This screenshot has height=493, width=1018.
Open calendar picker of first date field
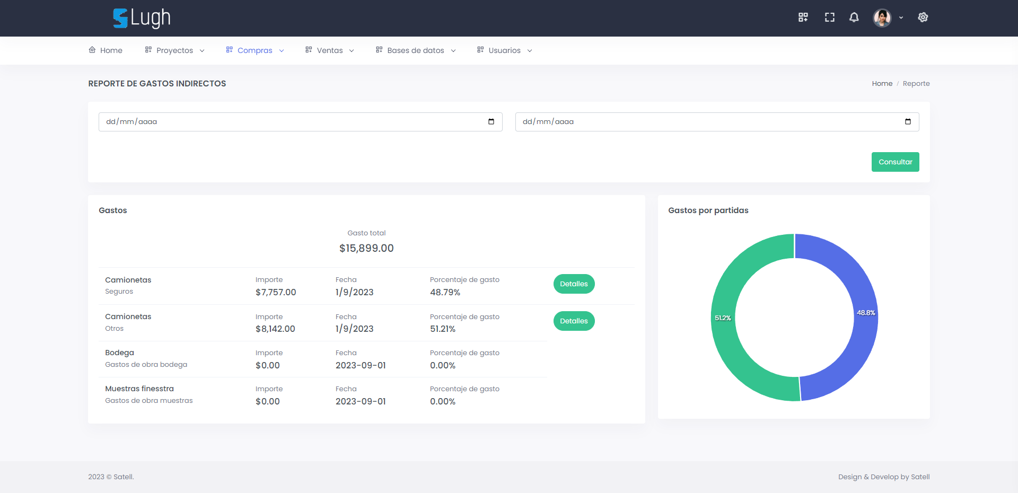pyautogui.click(x=491, y=122)
